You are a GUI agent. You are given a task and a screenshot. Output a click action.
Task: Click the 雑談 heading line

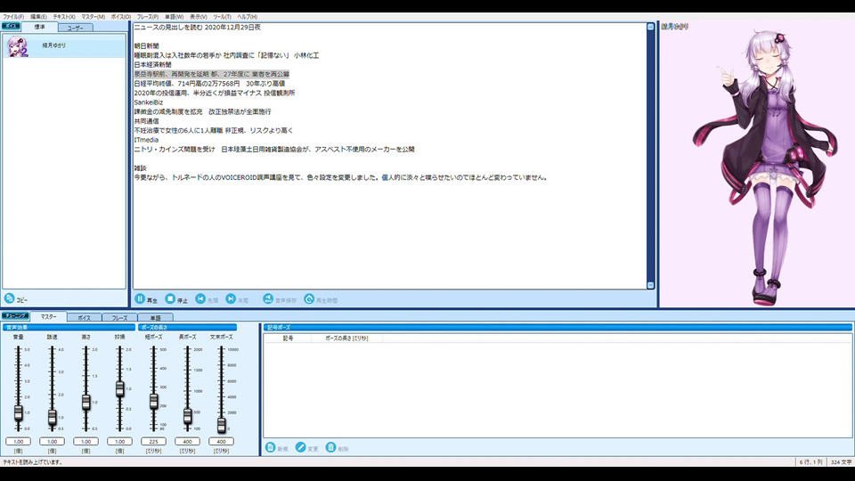pyautogui.click(x=140, y=168)
